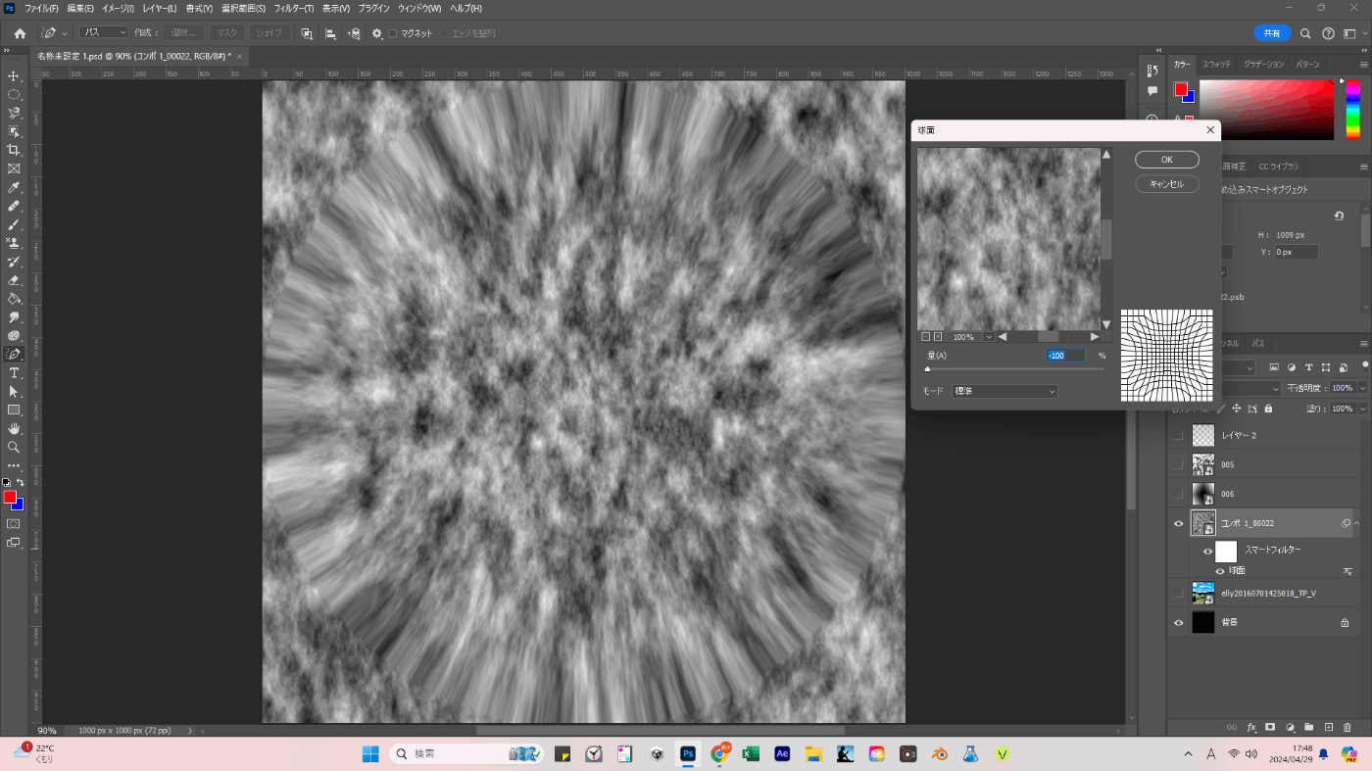Enable the マグネット checkbox
The height and width of the screenshot is (771, 1372).
point(393,33)
